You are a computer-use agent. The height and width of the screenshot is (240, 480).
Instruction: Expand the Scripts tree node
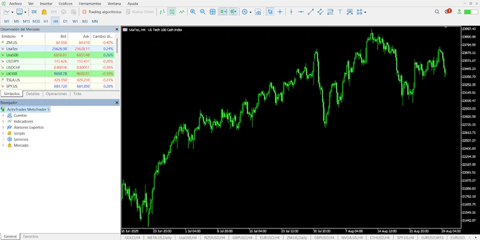click(3, 133)
